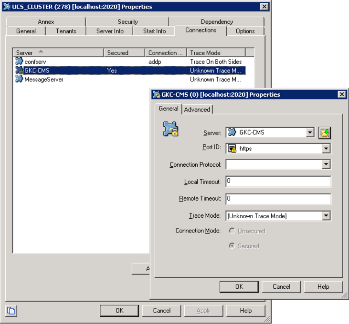The height and width of the screenshot is (324, 349).
Task: Click Help in UCS_CLUSTER Properties window
Action: (245, 311)
